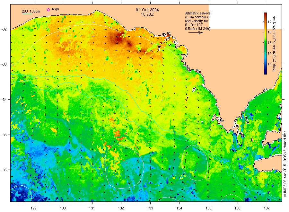Click the '(0.1m contours)' legend line
Screen dimensions: 289x212
[x=197, y=17]
